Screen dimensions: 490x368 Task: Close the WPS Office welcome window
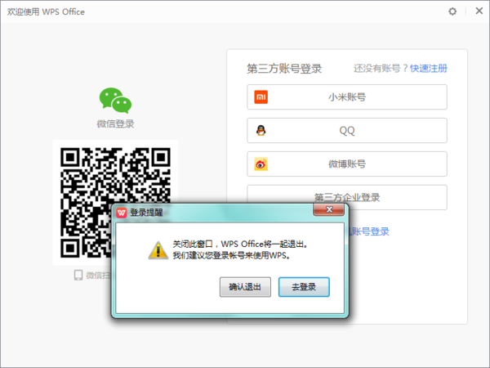[x=479, y=11]
